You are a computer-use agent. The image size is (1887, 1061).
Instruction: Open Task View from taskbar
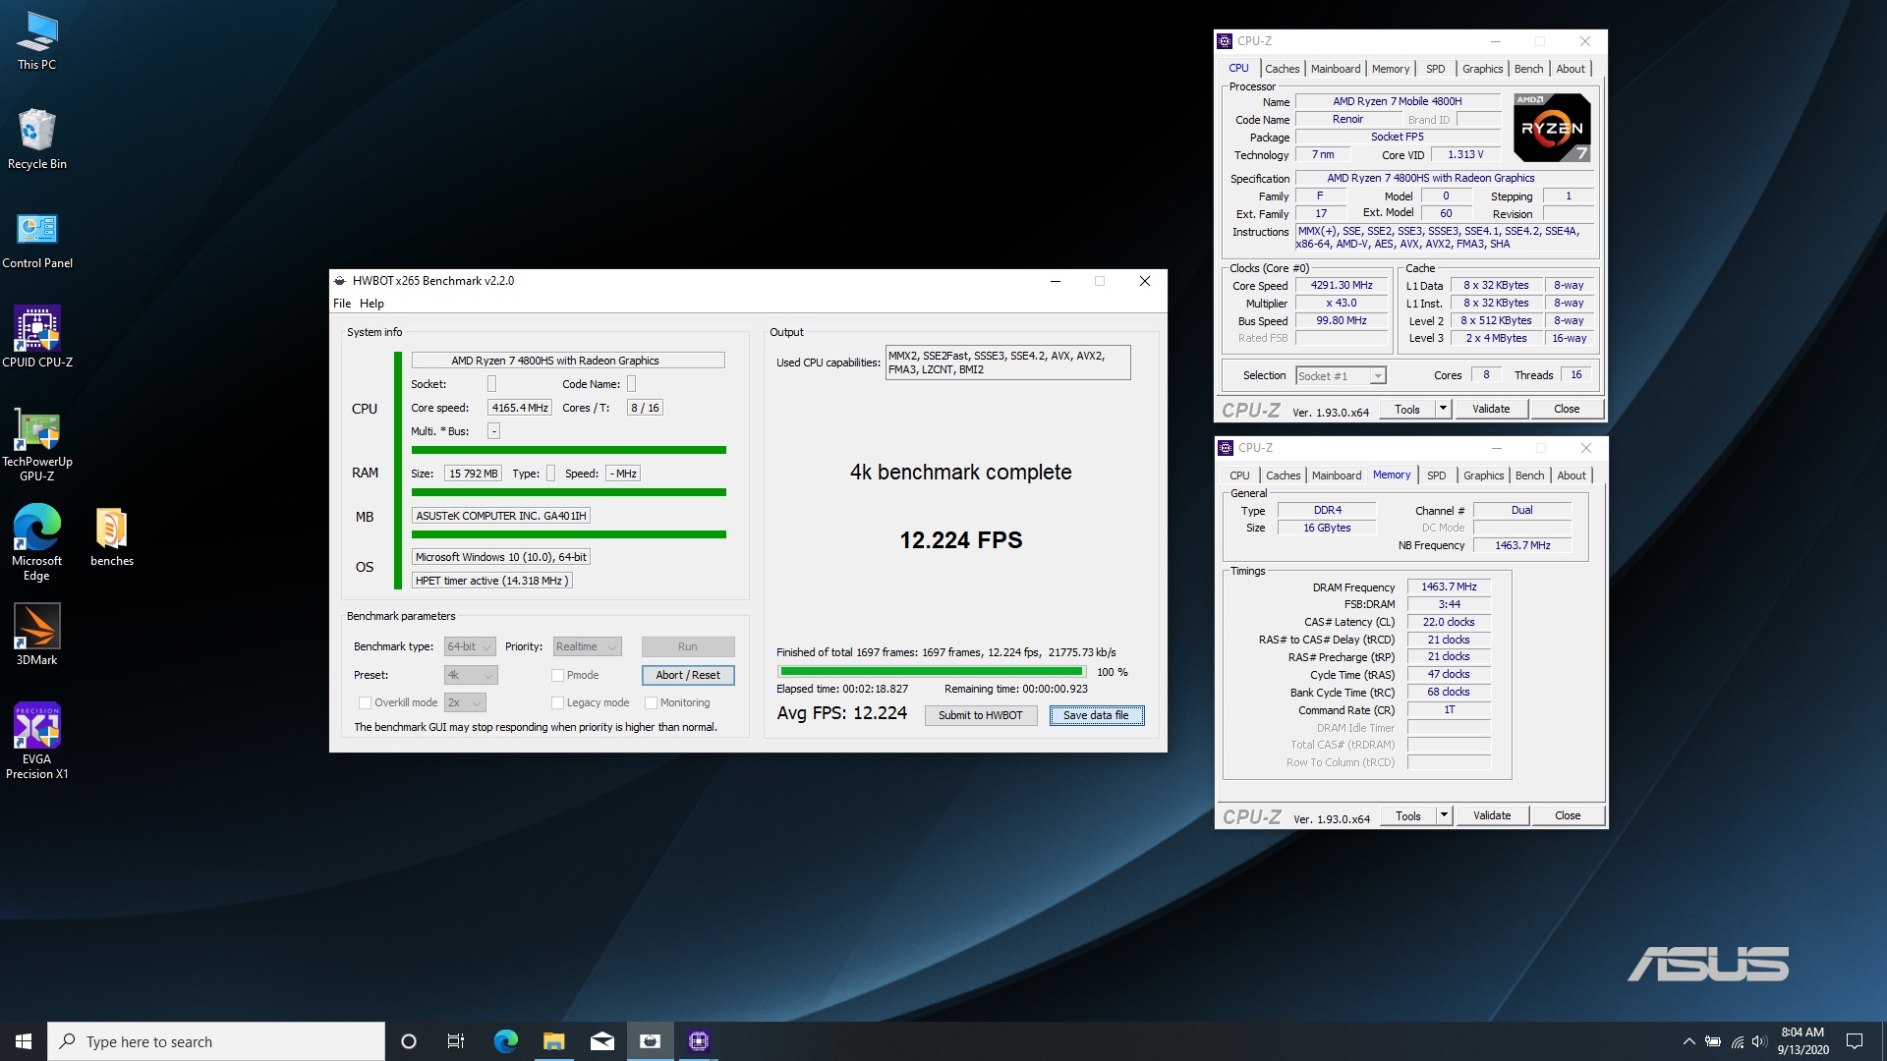(x=456, y=1041)
